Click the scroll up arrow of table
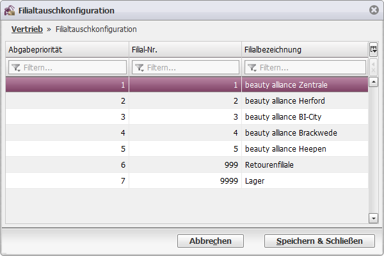This screenshot has width=384, height=256. click(x=374, y=82)
